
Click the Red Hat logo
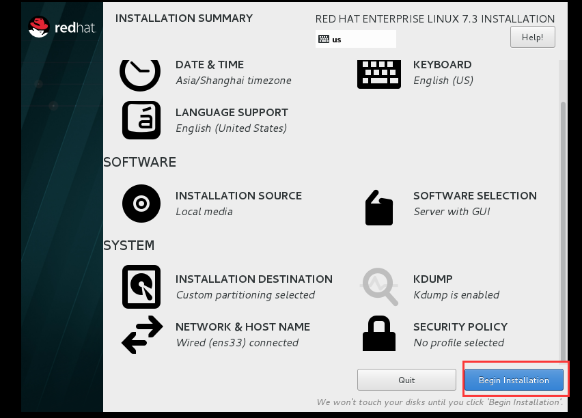pyautogui.click(x=62, y=27)
